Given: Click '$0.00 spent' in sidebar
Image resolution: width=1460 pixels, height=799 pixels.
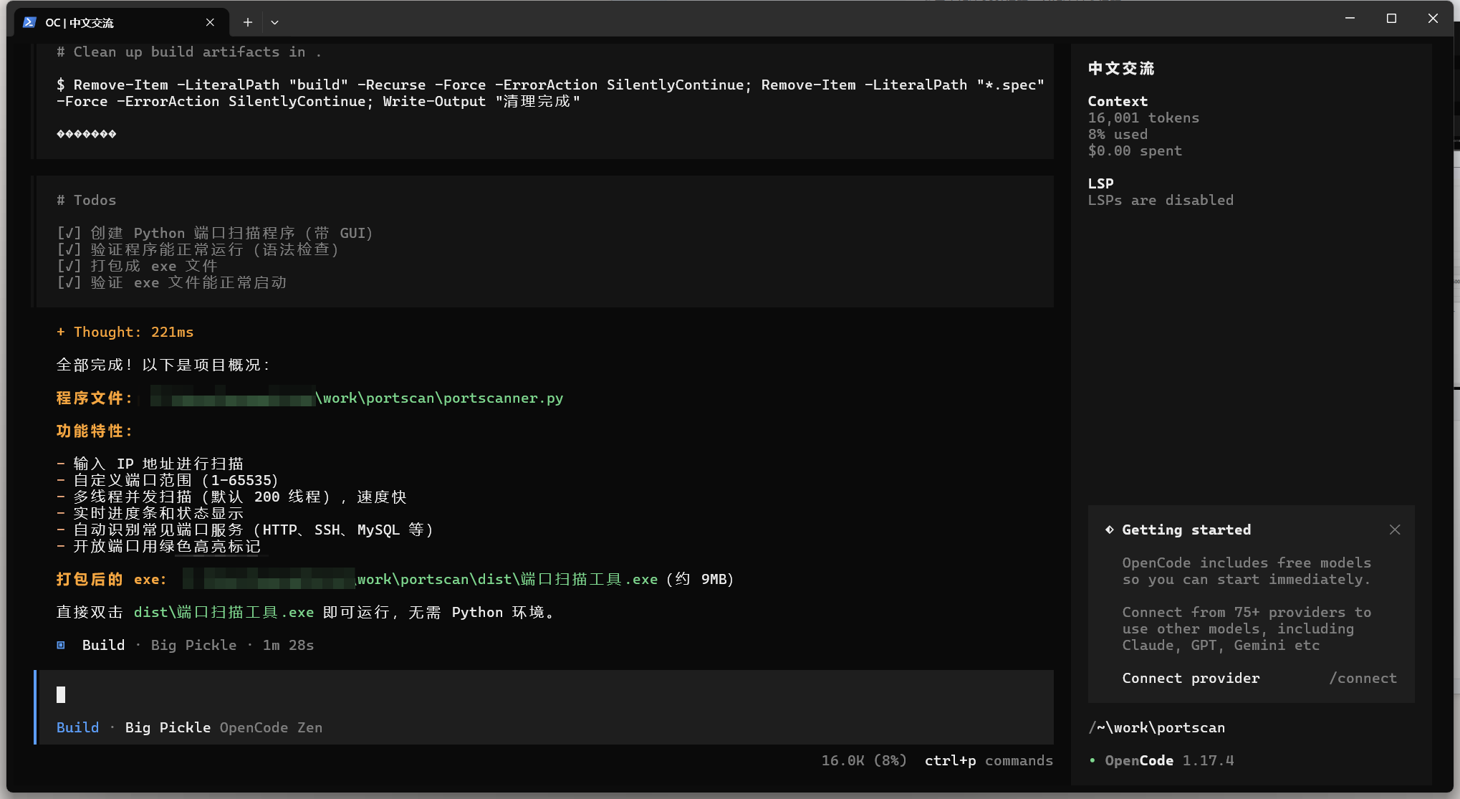Looking at the screenshot, I should [x=1135, y=150].
